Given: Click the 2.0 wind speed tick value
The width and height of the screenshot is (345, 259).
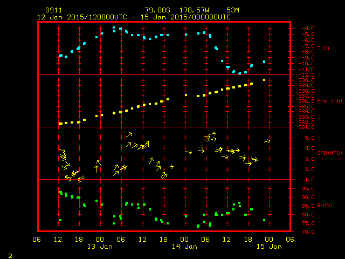Looking at the screenshot, I should tap(309, 169).
